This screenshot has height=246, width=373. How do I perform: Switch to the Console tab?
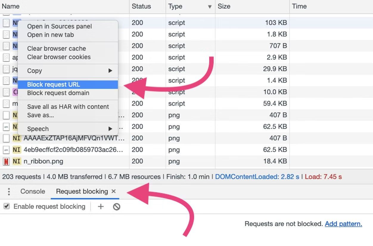click(x=32, y=192)
